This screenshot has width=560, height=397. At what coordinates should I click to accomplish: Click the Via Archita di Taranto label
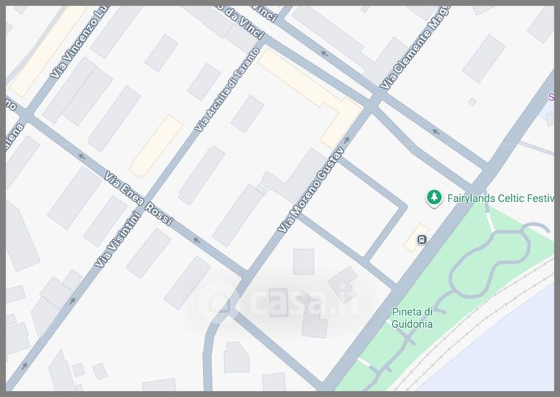pos(227,89)
